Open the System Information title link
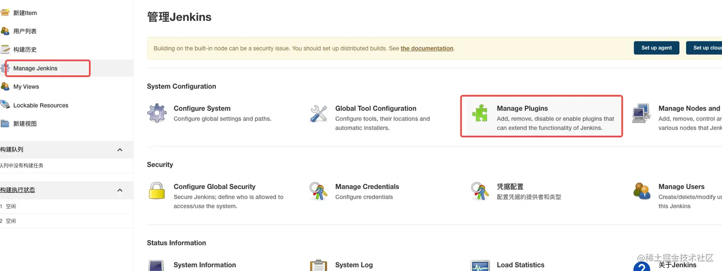 205,265
